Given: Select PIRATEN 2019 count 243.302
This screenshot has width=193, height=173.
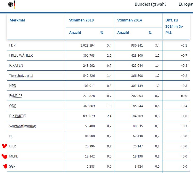Looking at the screenshot, I should point(89,66).
